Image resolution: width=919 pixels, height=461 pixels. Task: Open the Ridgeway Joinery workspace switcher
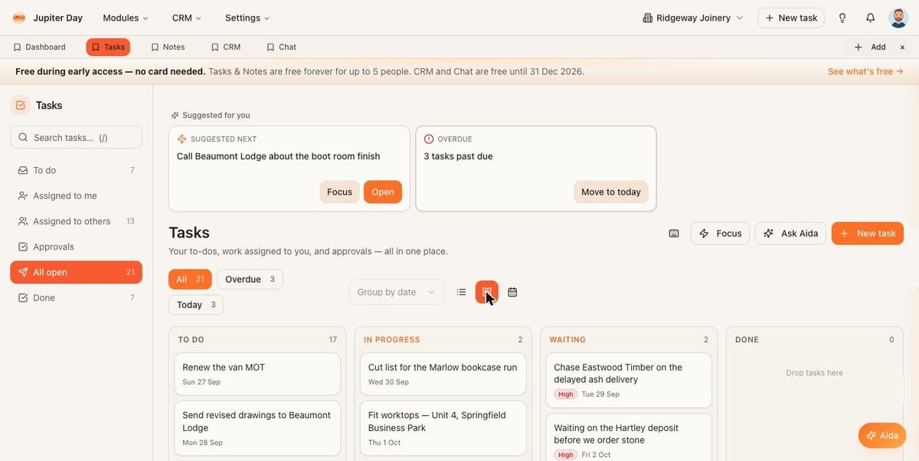[x=693, y=18]
